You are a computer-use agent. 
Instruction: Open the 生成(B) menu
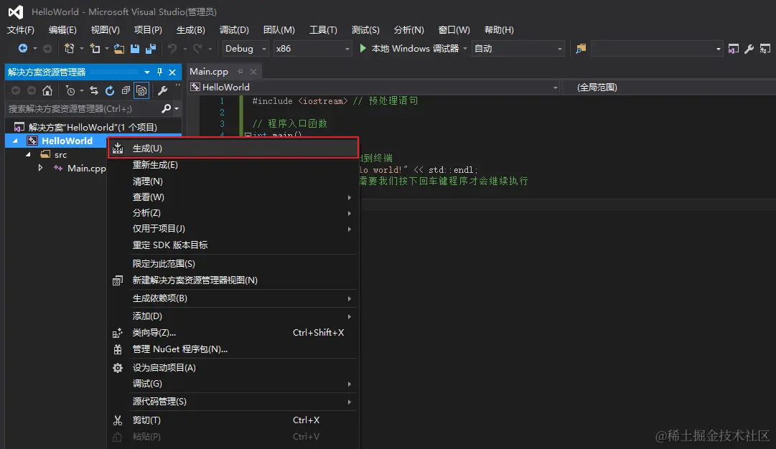click(x=191, y=30)
